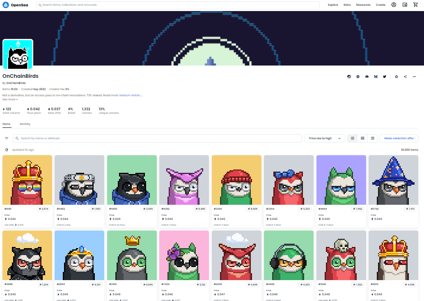Viewport: 424px width, 301px height.
Task: Click rarity rank badge # 2,122
Action: pyautogui.click(x=201, y=285)
